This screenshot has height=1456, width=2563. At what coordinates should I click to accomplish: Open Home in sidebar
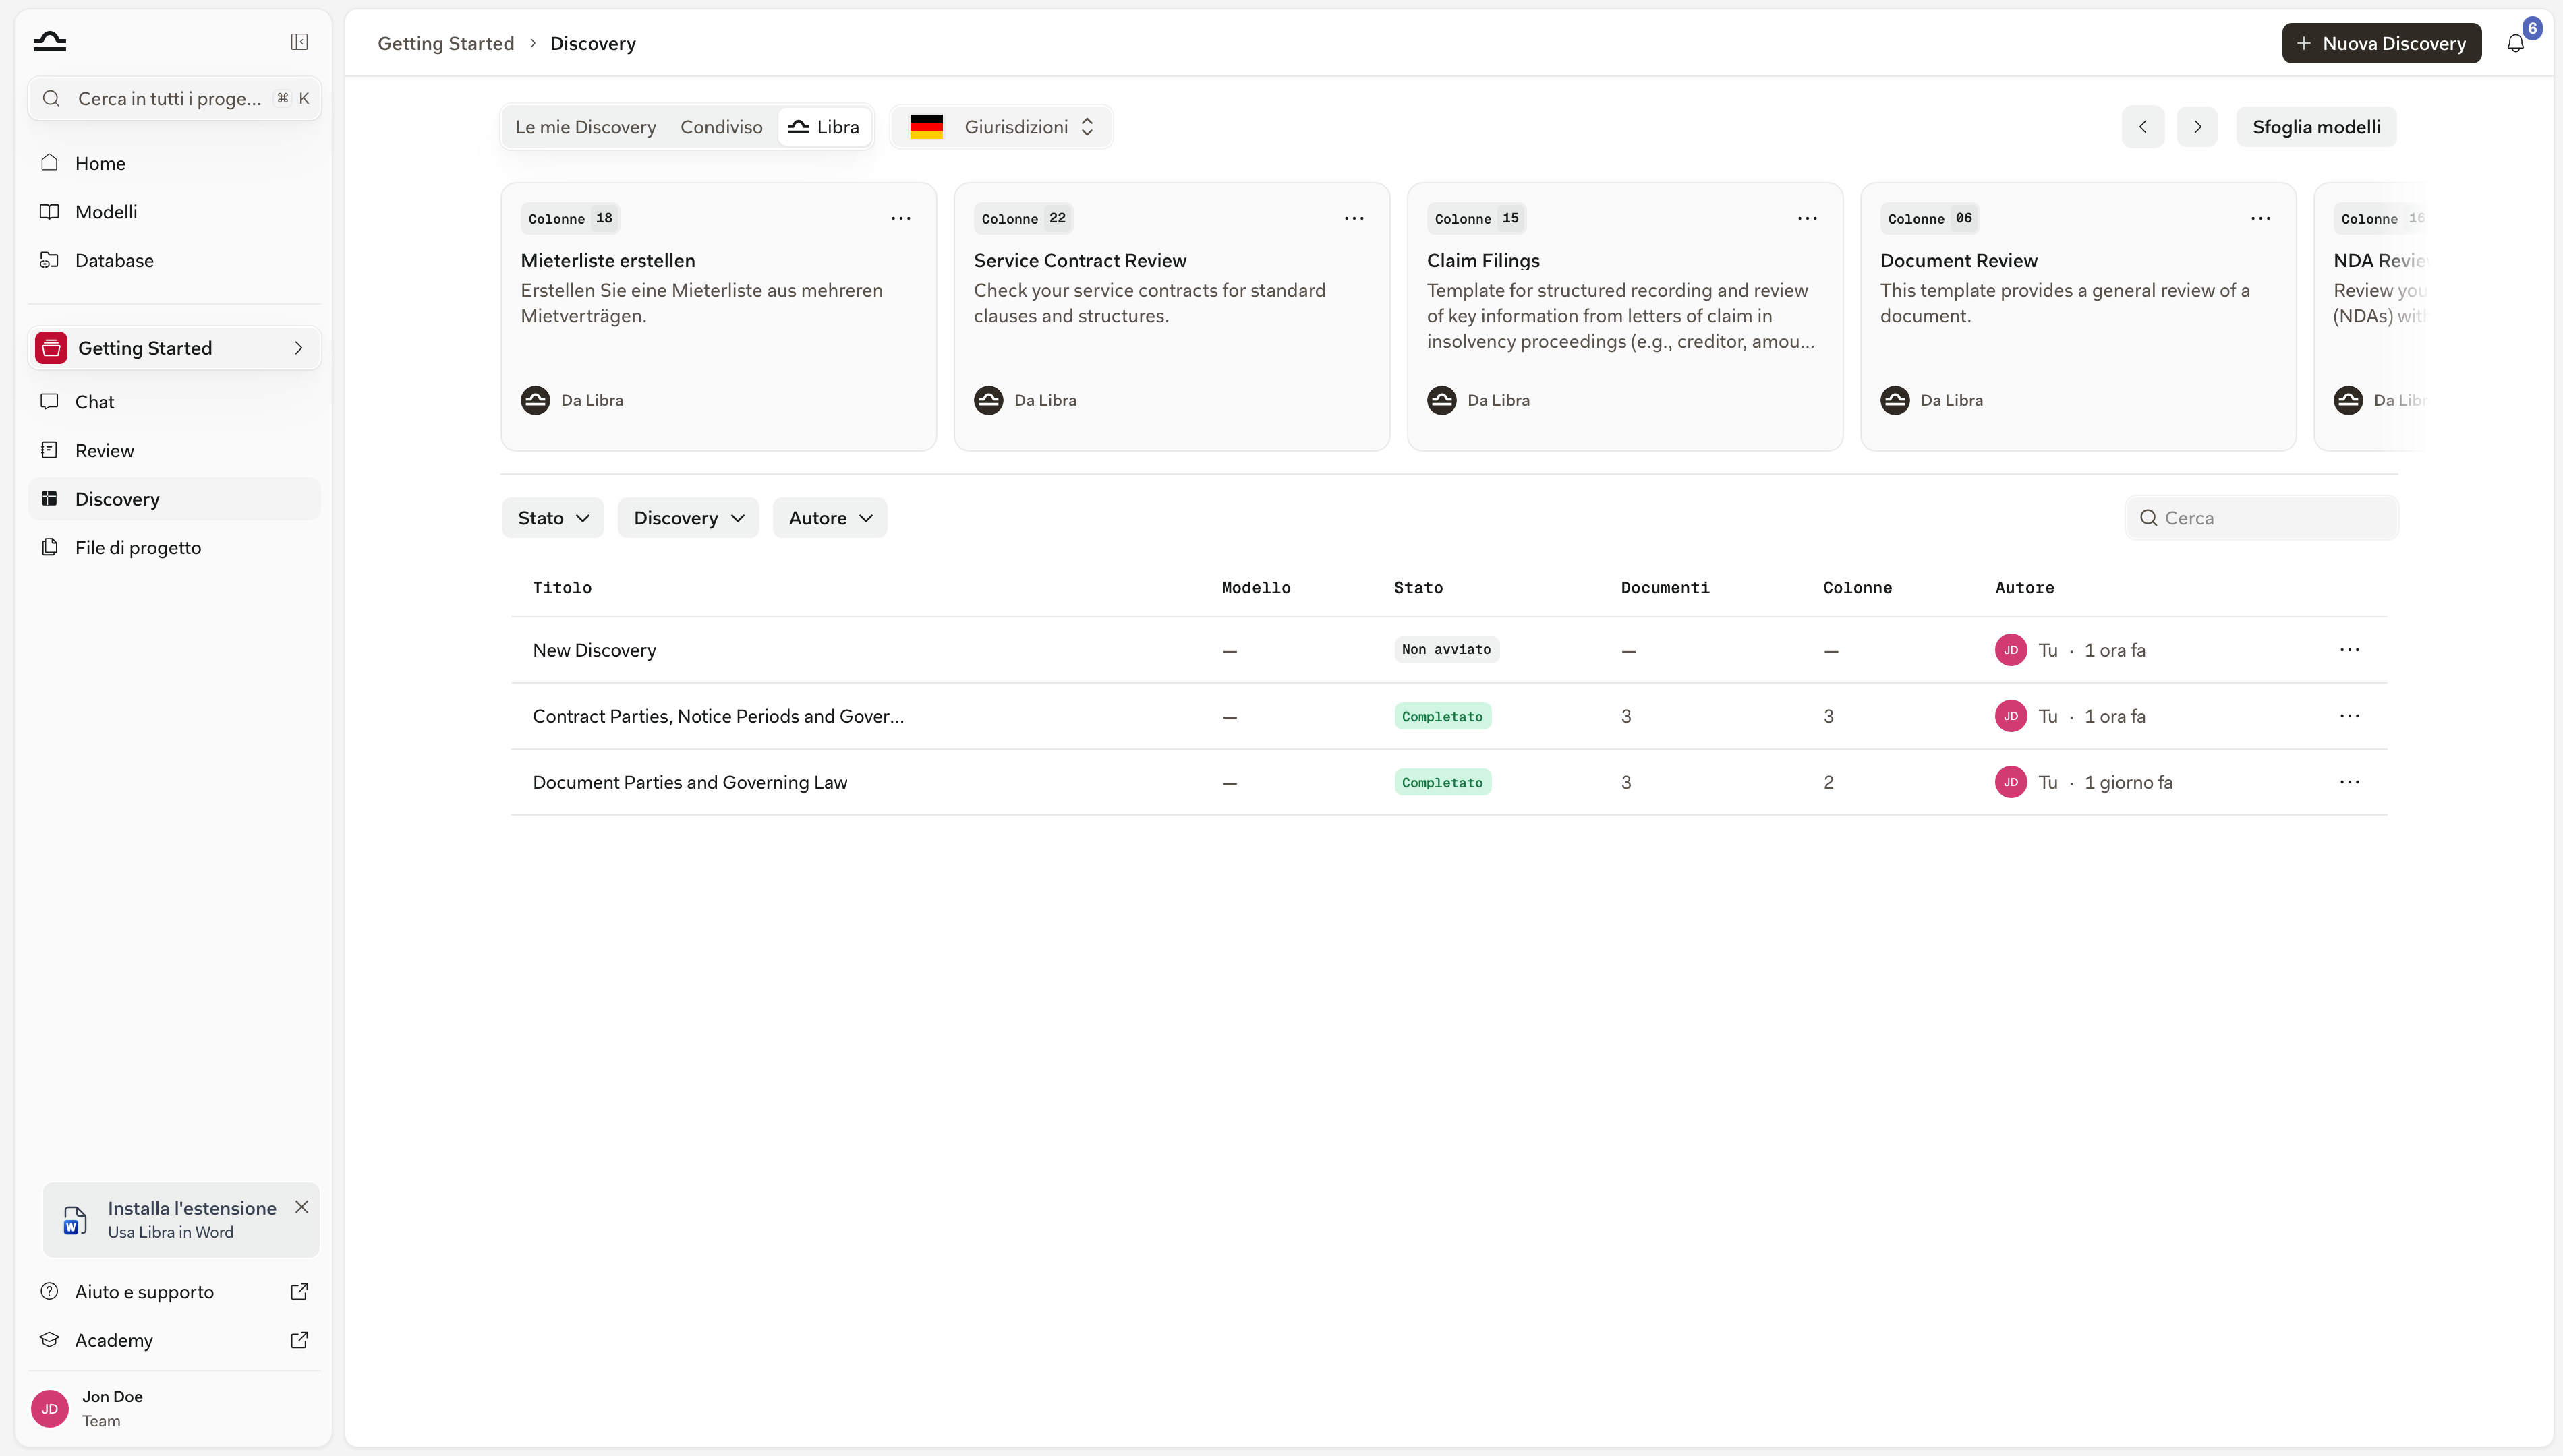pyautogui.click(x=174, y=163)
